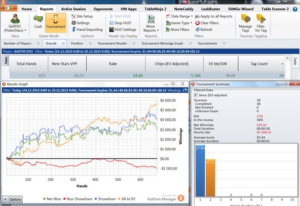Open the NoteCaddy tab
This screenshot has height=206, width=300.
coord(184,9)
